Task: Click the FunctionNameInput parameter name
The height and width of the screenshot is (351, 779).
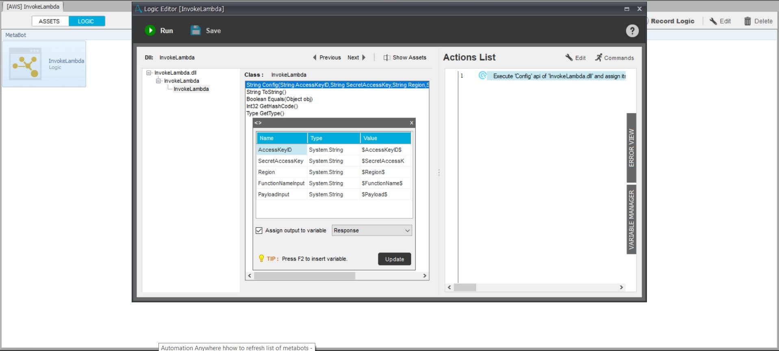Action: point(282,183)
